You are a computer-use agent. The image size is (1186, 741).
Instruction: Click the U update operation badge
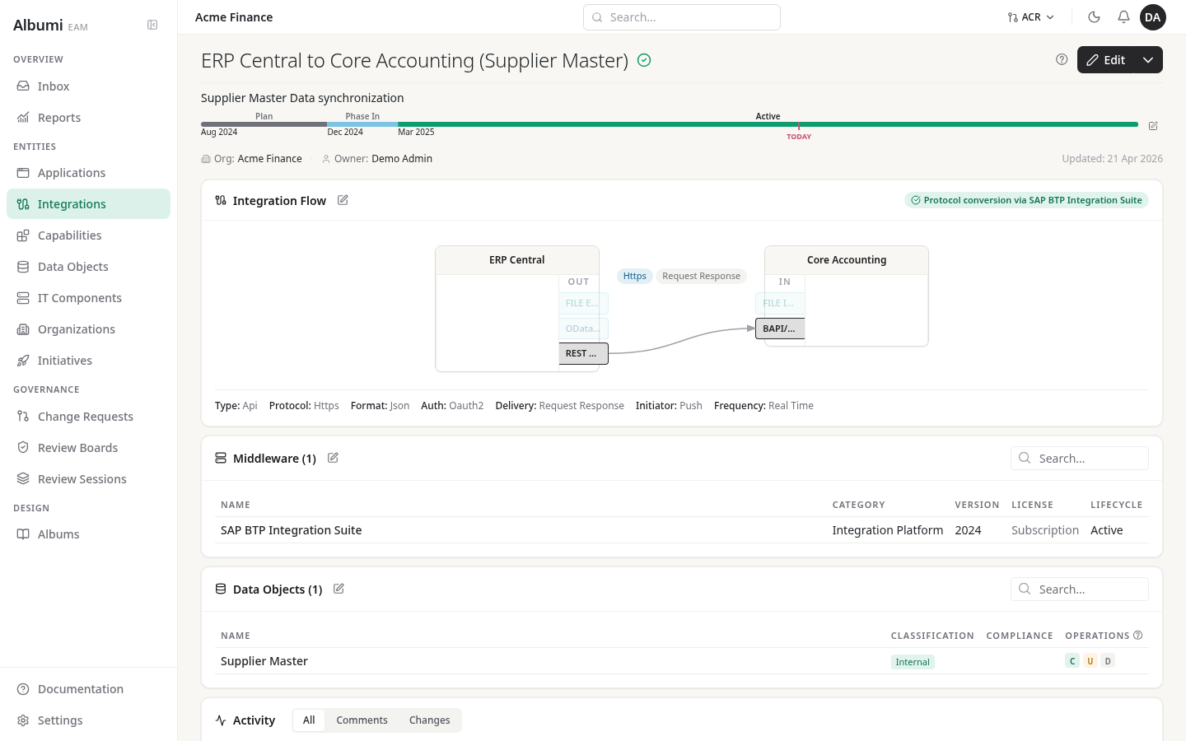click(1090, 661)
